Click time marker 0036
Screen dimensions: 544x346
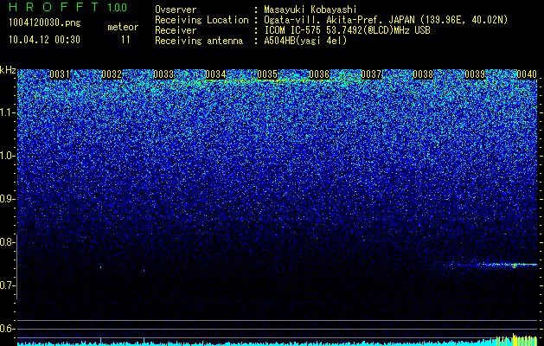(x=319, y=74)
